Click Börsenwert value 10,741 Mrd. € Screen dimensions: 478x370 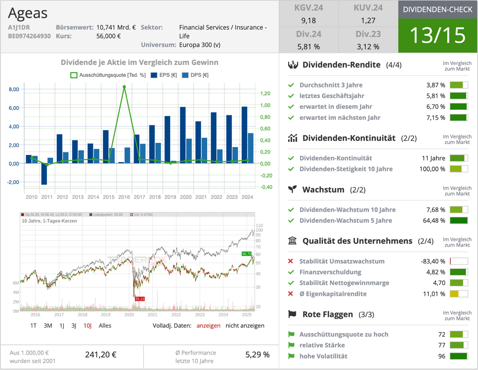coord(116,27)
